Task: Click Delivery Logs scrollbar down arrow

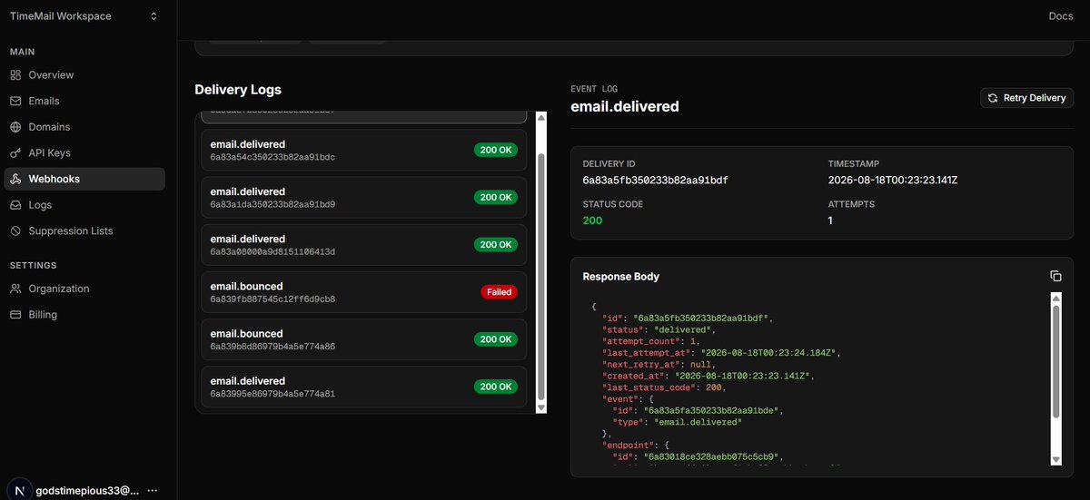Action: tap(541, 408)
